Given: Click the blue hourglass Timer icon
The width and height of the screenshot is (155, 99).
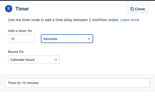Looking at the screenshot, I should click(x=9, y=9).
